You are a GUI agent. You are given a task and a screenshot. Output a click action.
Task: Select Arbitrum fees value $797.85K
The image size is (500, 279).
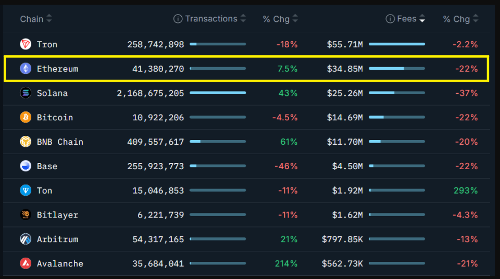point(343,239)
